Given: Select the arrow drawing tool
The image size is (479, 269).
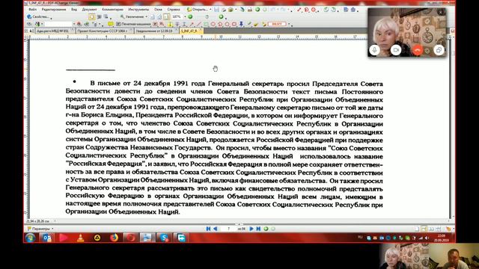Looking at the screenshot, I should pyautogui.click(x=192, y=24).
